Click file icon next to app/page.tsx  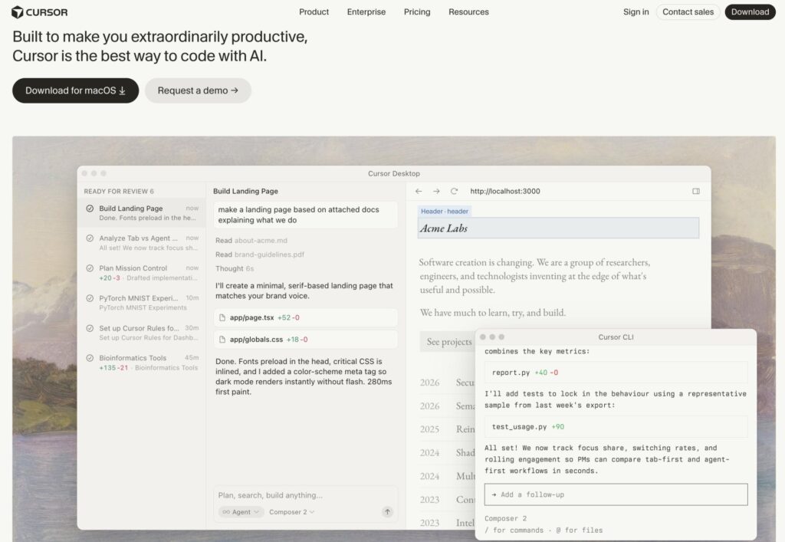[222, 318]
